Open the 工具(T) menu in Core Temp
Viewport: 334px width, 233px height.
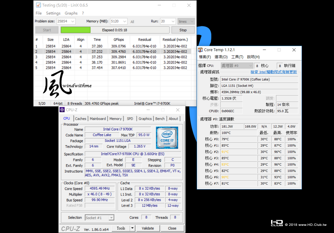237,57
